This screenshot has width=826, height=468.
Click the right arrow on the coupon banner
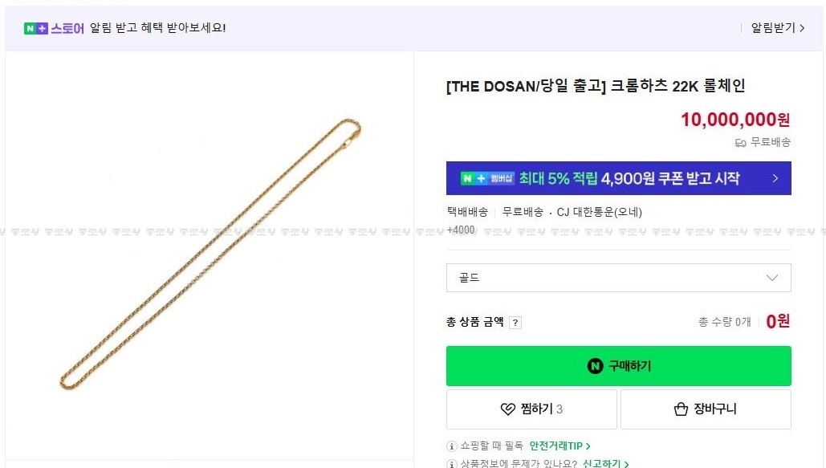(x=775, y=178)
